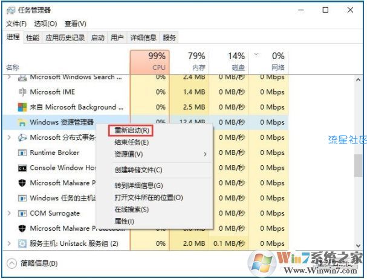Click the 简略信息(D) link
367x279 pixels.
click(39, 263)
